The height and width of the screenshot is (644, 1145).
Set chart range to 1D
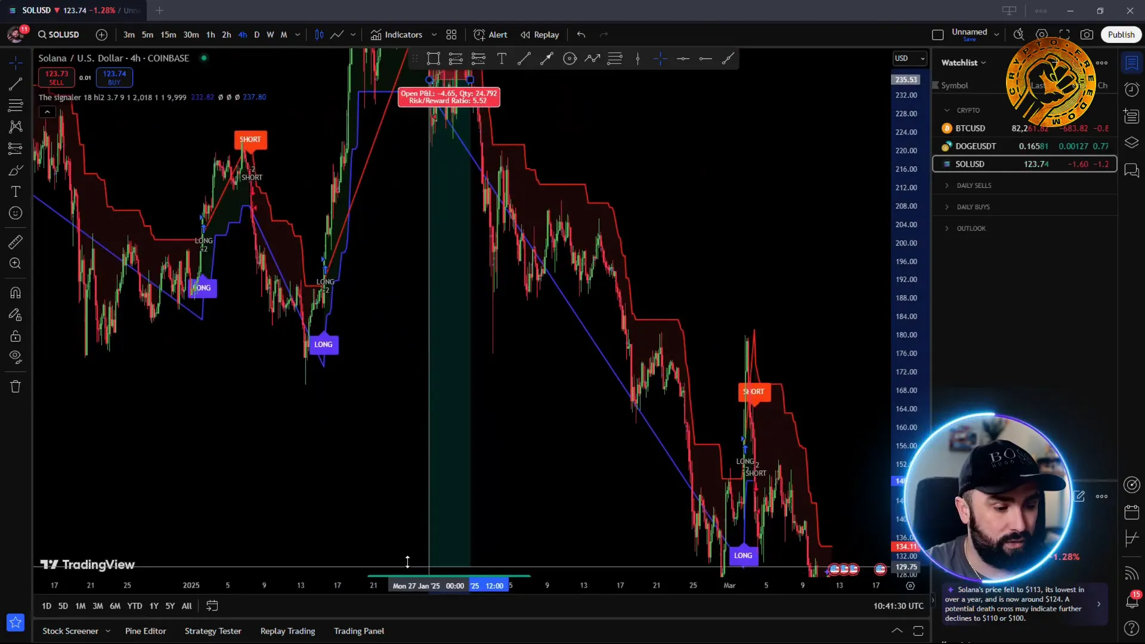[x=47, y=606]
